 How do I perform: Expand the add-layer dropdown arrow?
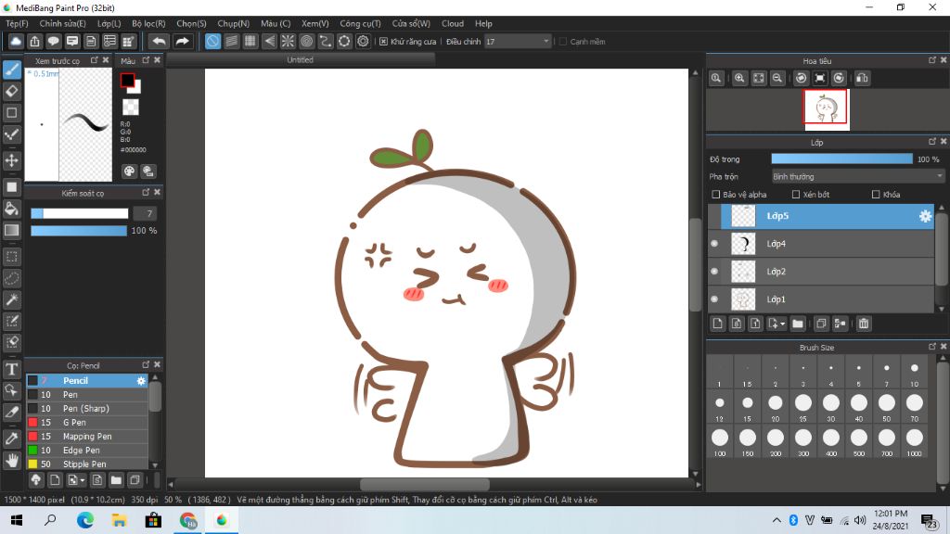click(782, 324)
